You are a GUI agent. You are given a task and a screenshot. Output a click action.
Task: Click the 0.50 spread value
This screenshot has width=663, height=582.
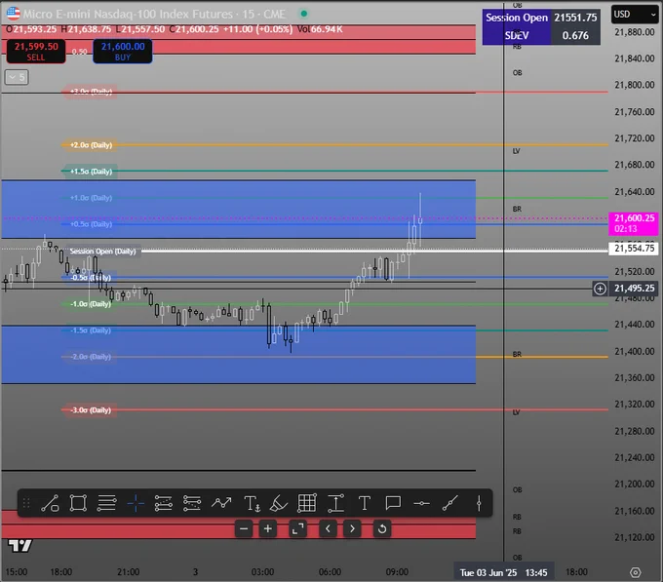[79, 52]
